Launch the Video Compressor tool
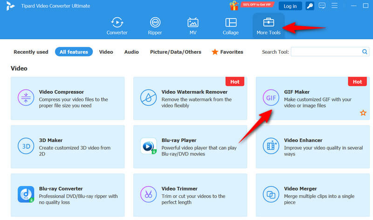Screen dimensions: 373x220 tap(68, 99)
